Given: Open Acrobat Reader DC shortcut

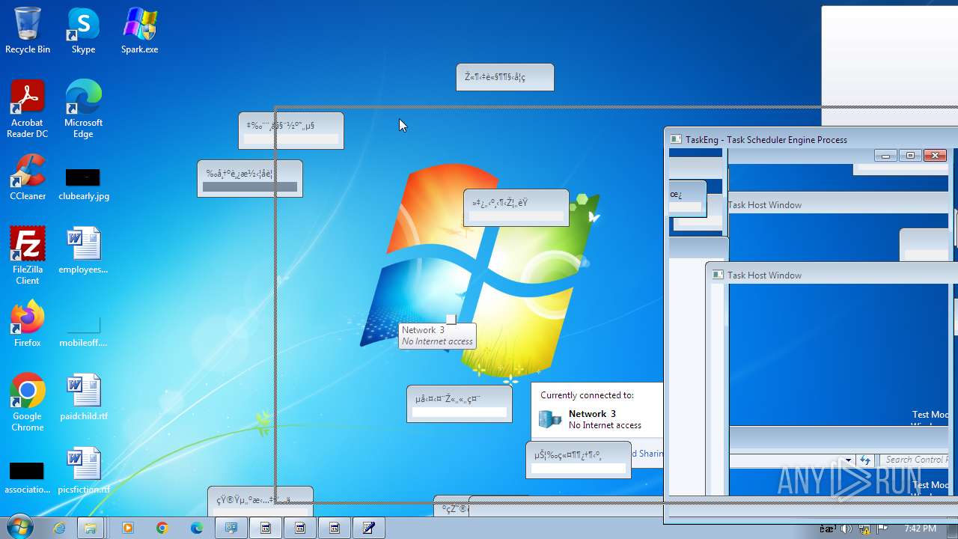Looking at the screenshot, I should (28, 109).
